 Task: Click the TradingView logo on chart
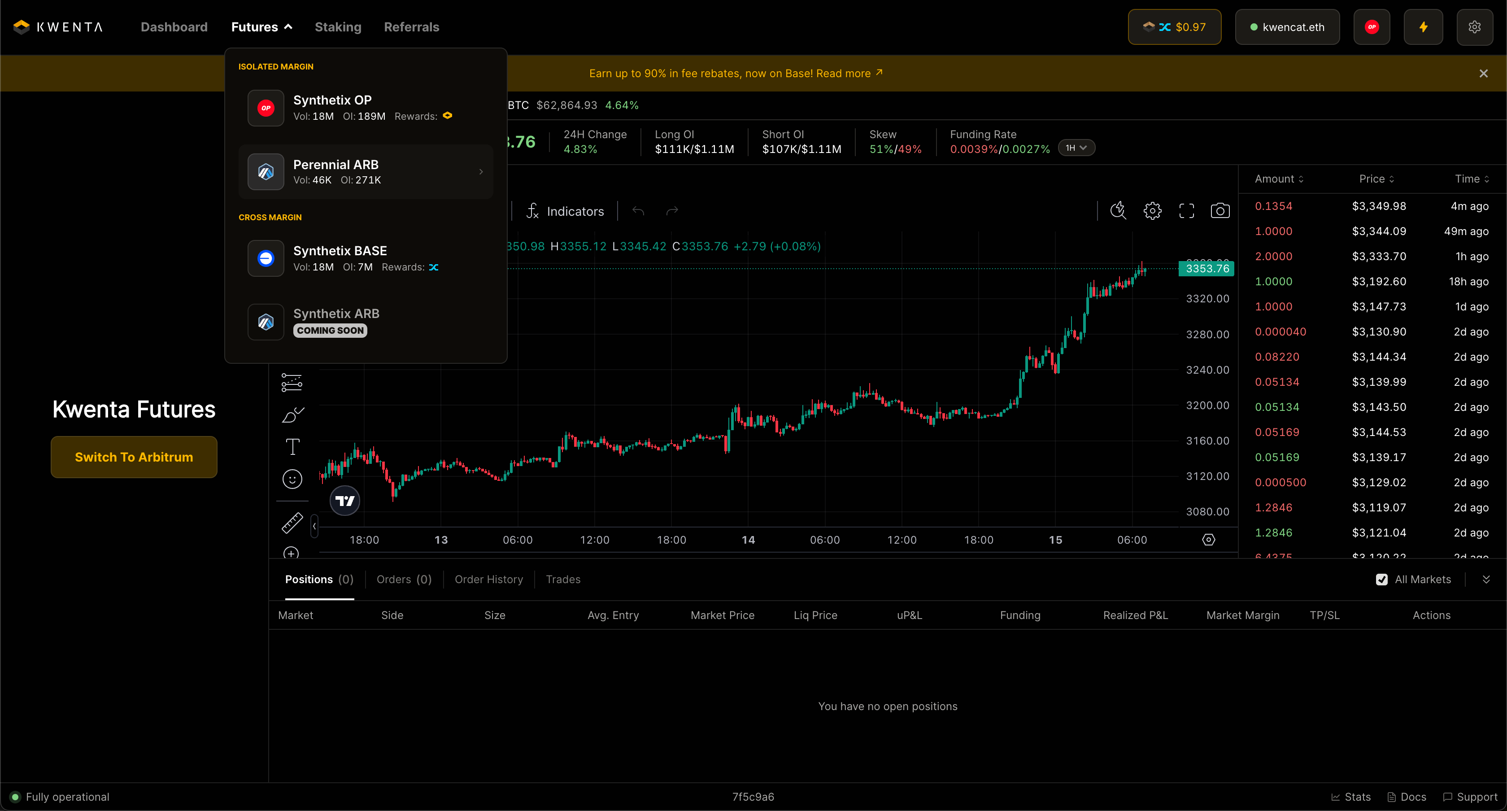coord(344,500)
